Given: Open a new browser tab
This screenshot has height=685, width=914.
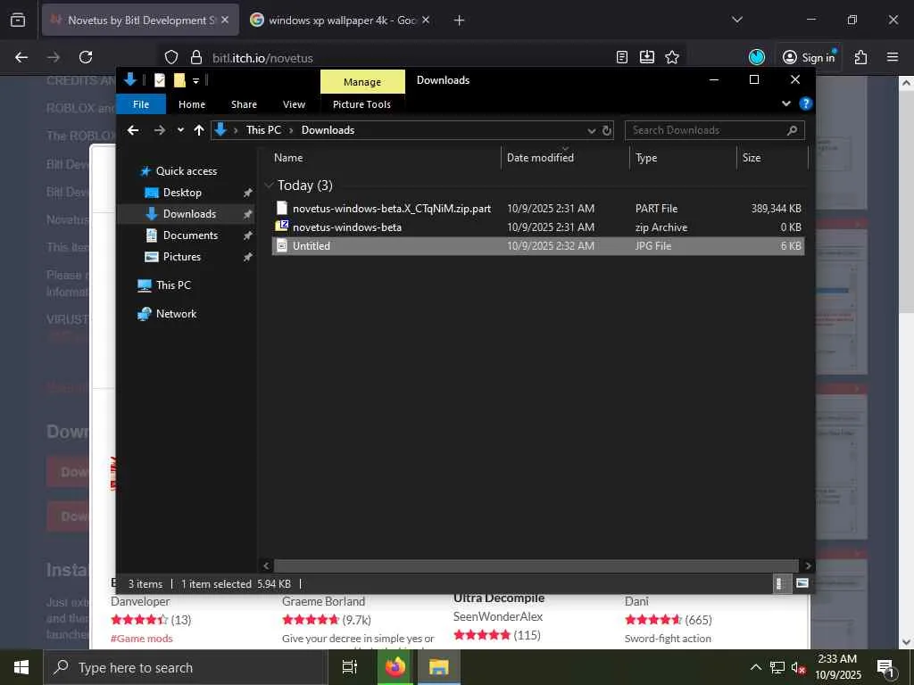Looking at the screenshot, I should click(x=460, y=21).
